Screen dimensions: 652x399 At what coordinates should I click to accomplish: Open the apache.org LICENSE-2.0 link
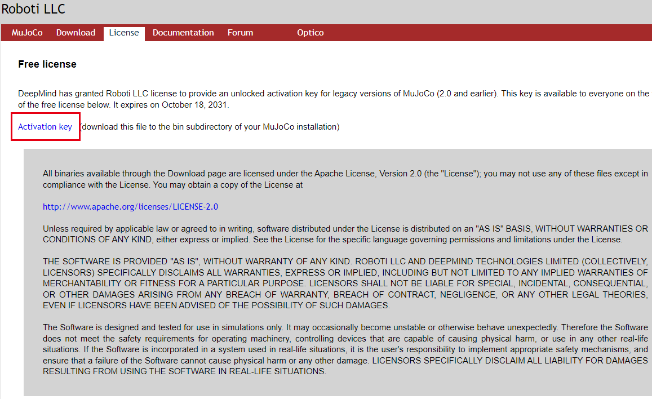tap(130, 207)
